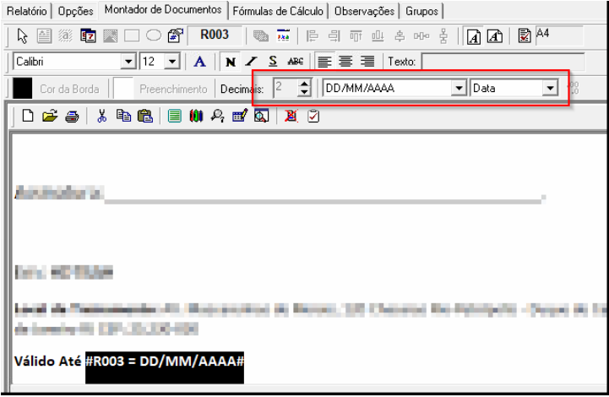Click the paste clipboard icon
Screen dimensions: 609x397
(144, 117)
